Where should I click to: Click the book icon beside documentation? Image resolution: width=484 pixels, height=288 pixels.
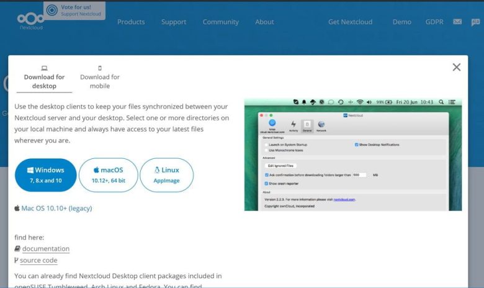tap(17, 248)
